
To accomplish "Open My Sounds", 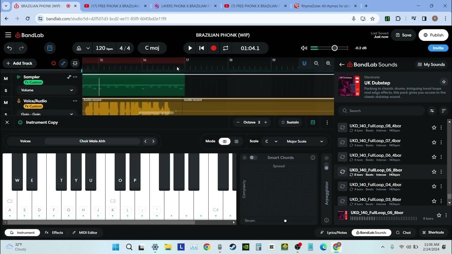I will click(431, 65).
